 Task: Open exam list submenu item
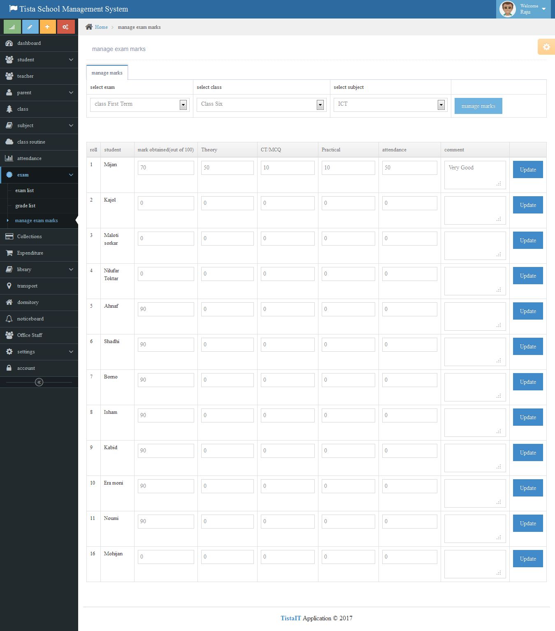click(x=24, y=190)
